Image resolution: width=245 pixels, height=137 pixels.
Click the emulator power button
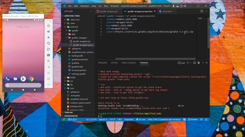pos(49,25)
